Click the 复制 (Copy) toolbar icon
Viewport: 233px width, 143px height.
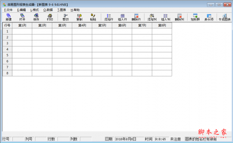[79, 17]
